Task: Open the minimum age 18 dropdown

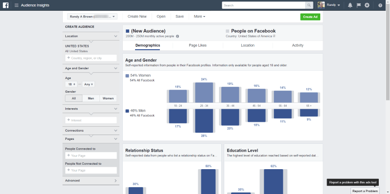Action: (x=71, y=84)
